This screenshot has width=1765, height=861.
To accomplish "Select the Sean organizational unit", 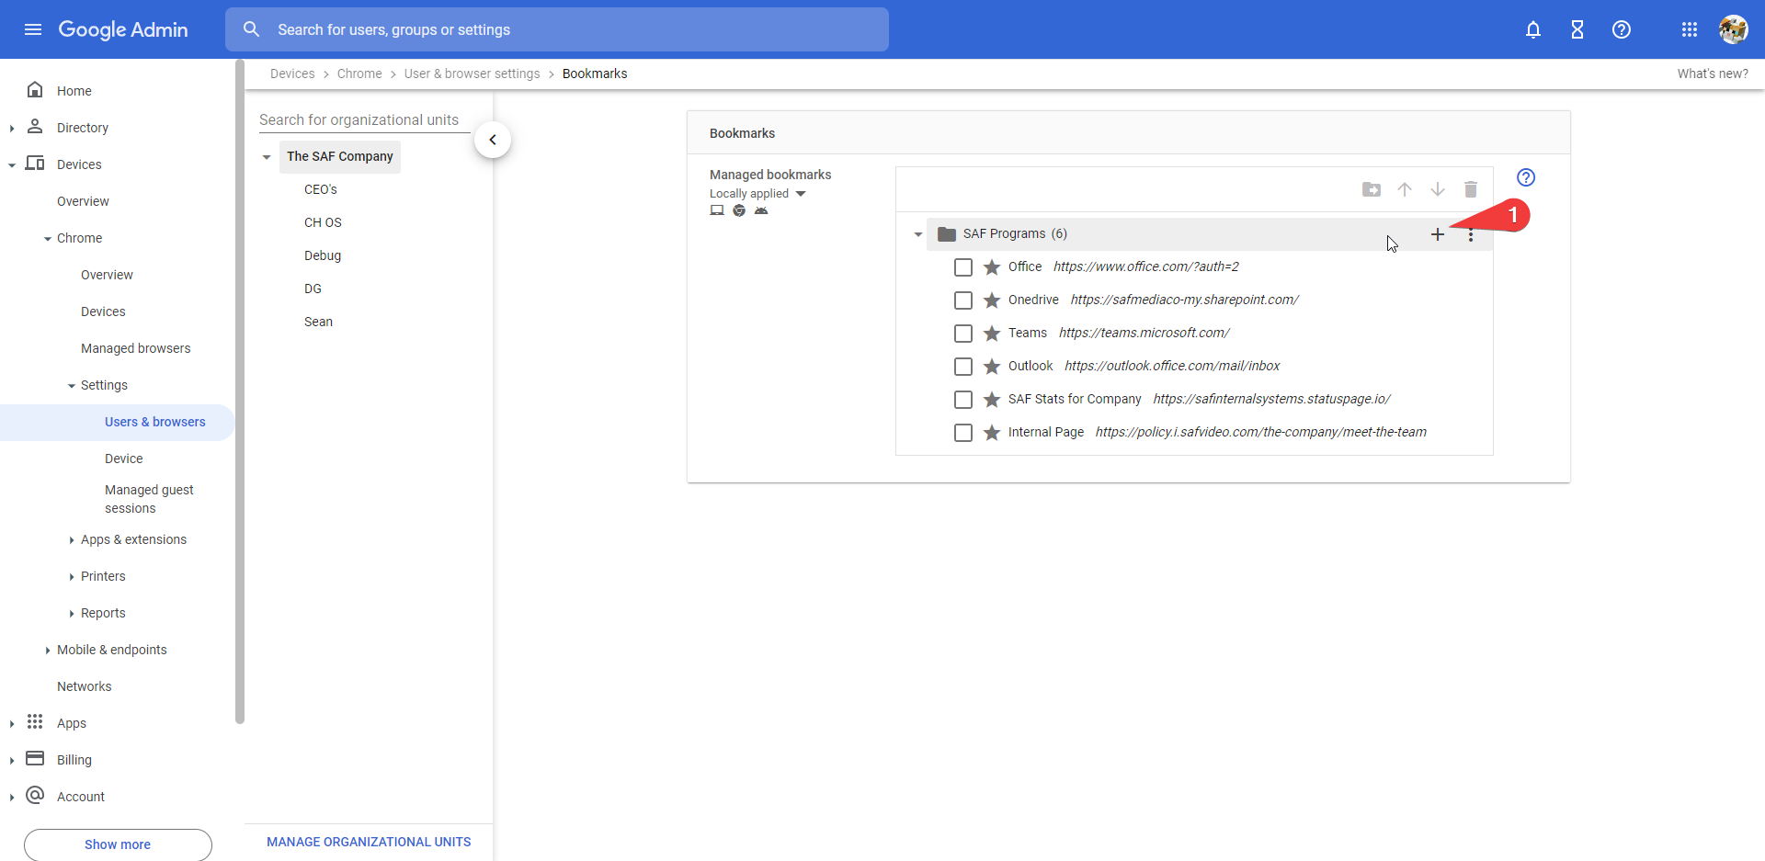I will pyautogui.click(x=318, y=322).
